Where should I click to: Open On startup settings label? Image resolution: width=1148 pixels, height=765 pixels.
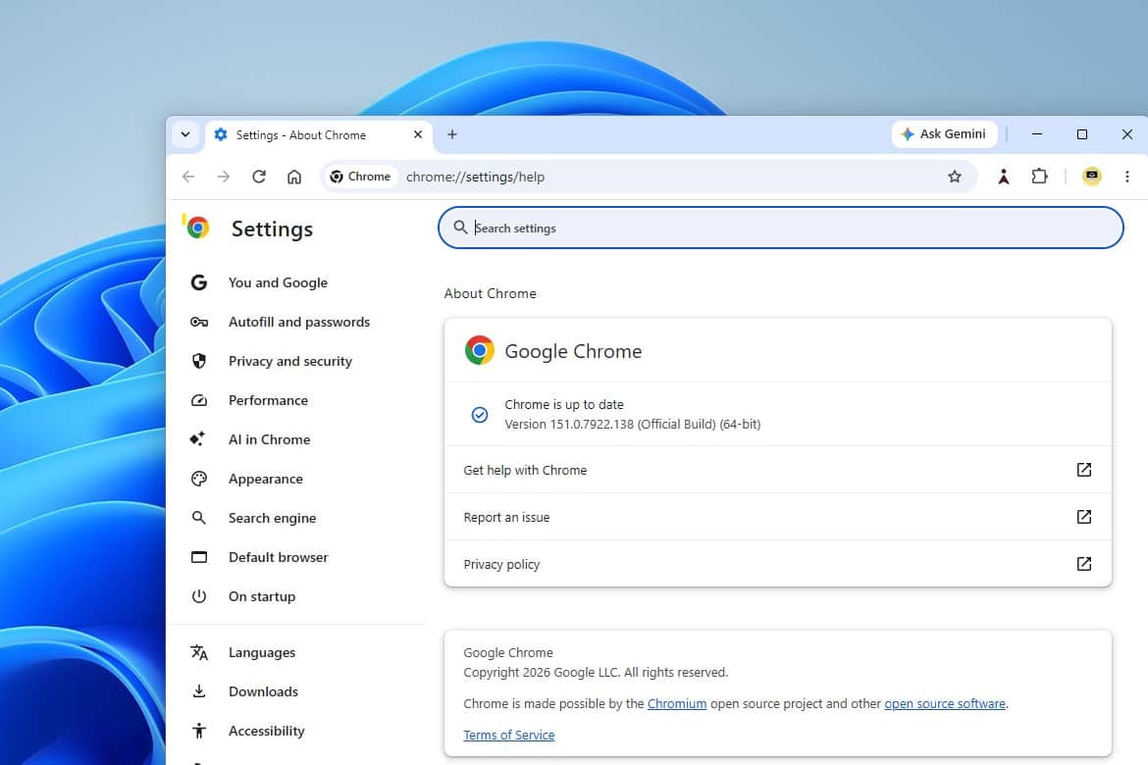(x=262, y=596)
